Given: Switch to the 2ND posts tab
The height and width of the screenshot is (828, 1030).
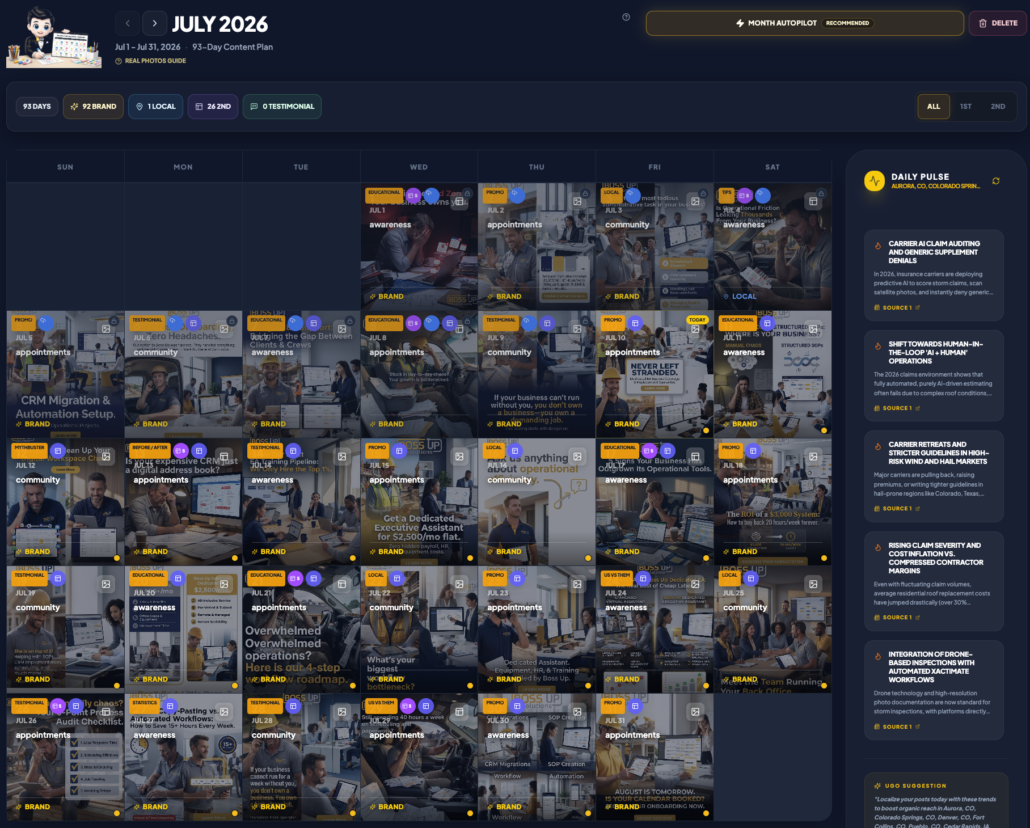Looking at the screenshot, I should click(998, 107).
